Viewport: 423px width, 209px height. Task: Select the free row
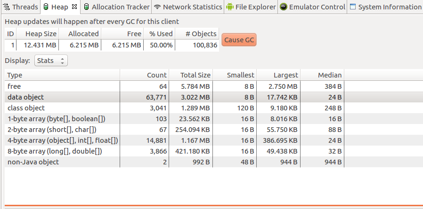(x=214, y=86)
